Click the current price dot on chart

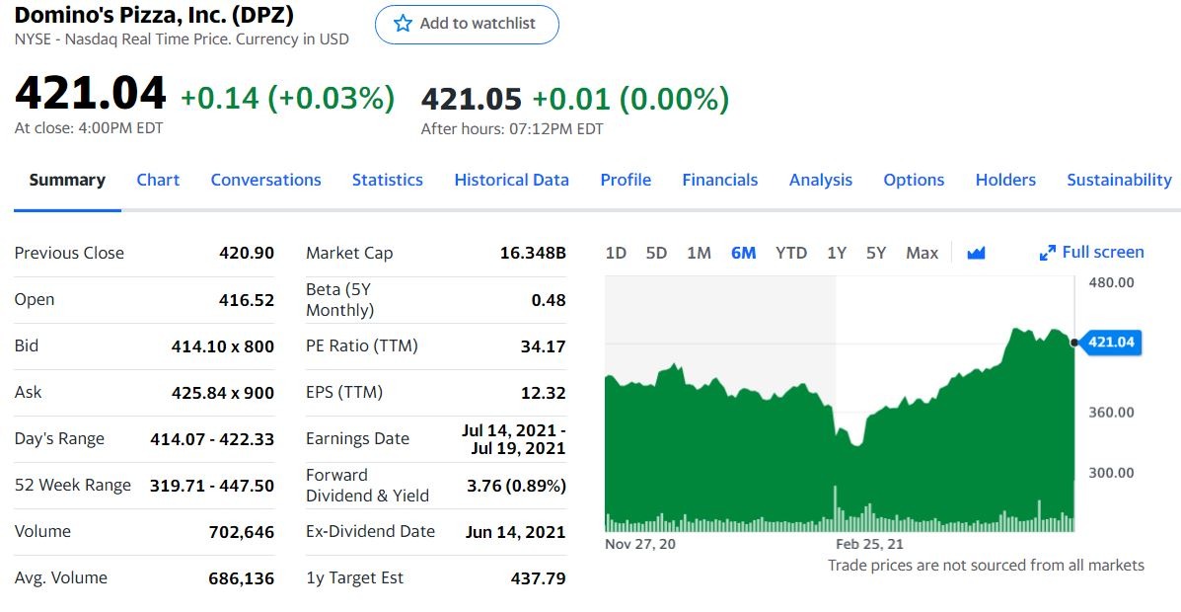1074,343
